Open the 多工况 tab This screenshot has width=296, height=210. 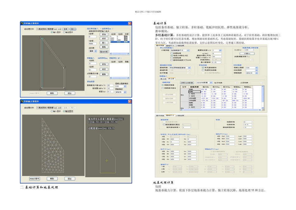click(171, 79)
